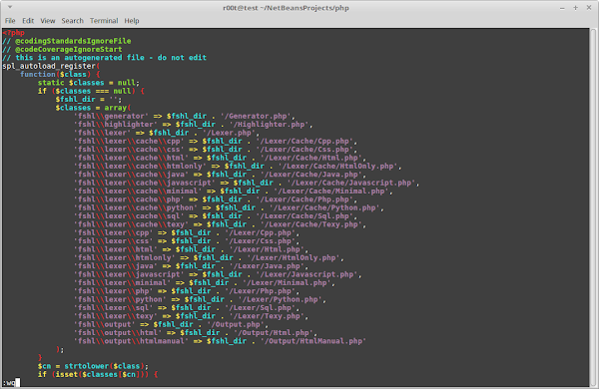Open the Terminal menu
Viewport: 599px width, 389px height.
pos(104,21)
